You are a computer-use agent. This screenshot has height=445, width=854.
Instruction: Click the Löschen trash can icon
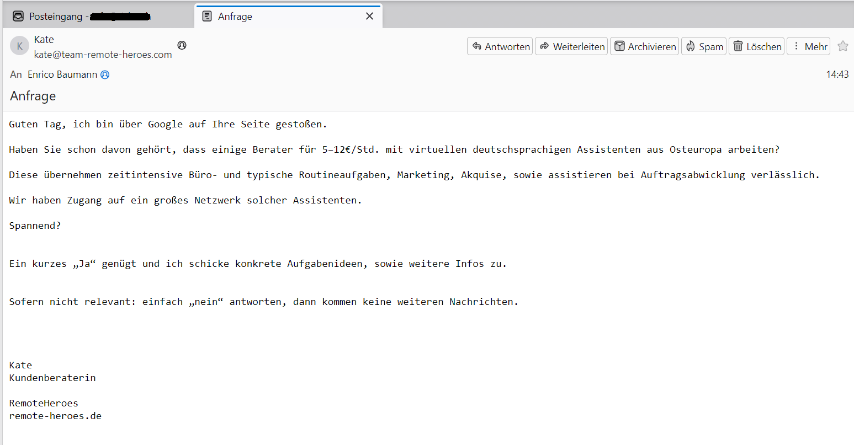point(738,46)
